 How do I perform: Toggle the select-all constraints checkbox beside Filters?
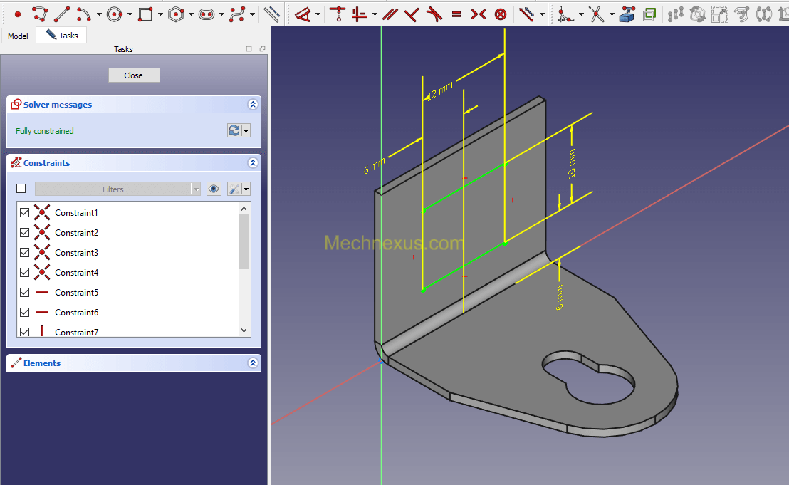coord(21,189)
